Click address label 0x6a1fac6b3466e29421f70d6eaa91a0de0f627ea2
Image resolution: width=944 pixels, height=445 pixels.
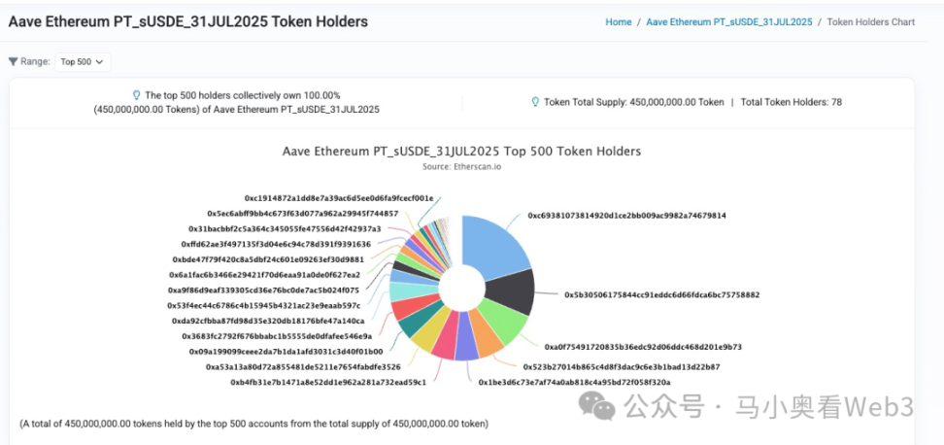(265, 275)
